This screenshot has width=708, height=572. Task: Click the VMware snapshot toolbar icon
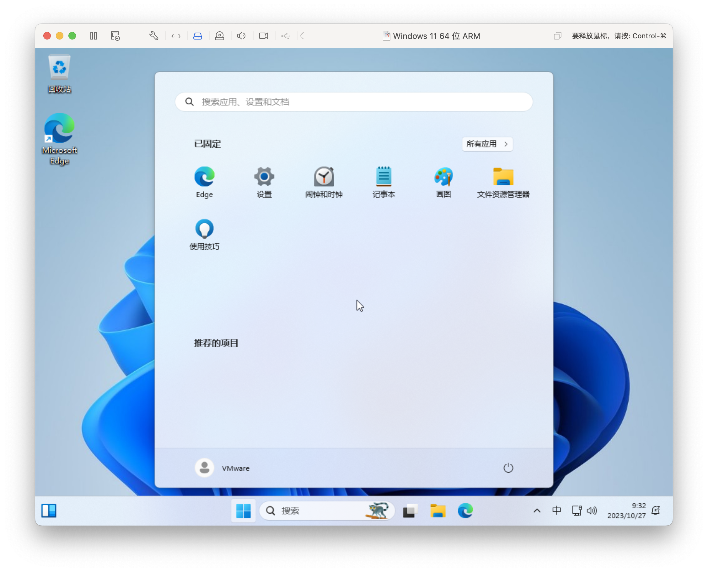[115, 35]
